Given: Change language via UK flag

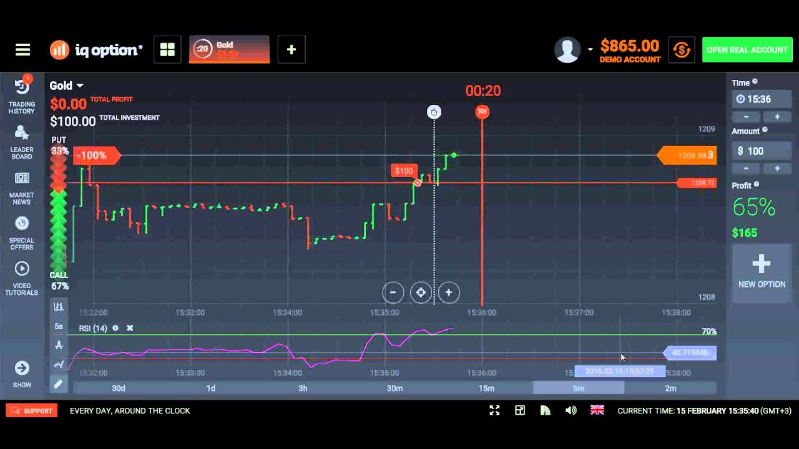Looking at the screenshot, I should (x=597, y=410).
